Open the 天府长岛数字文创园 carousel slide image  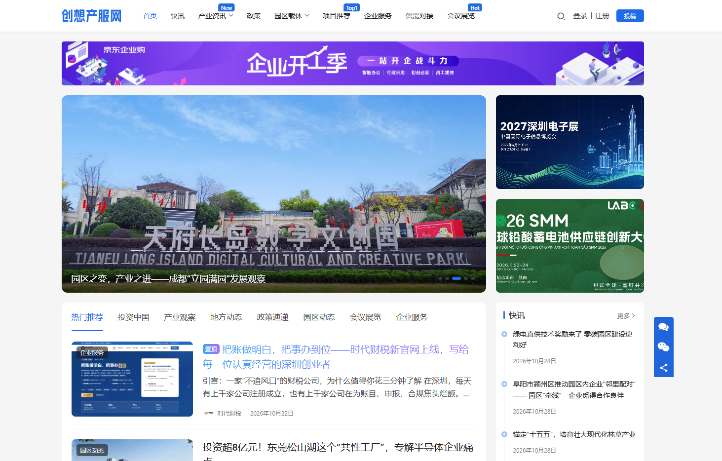point(274,194)
